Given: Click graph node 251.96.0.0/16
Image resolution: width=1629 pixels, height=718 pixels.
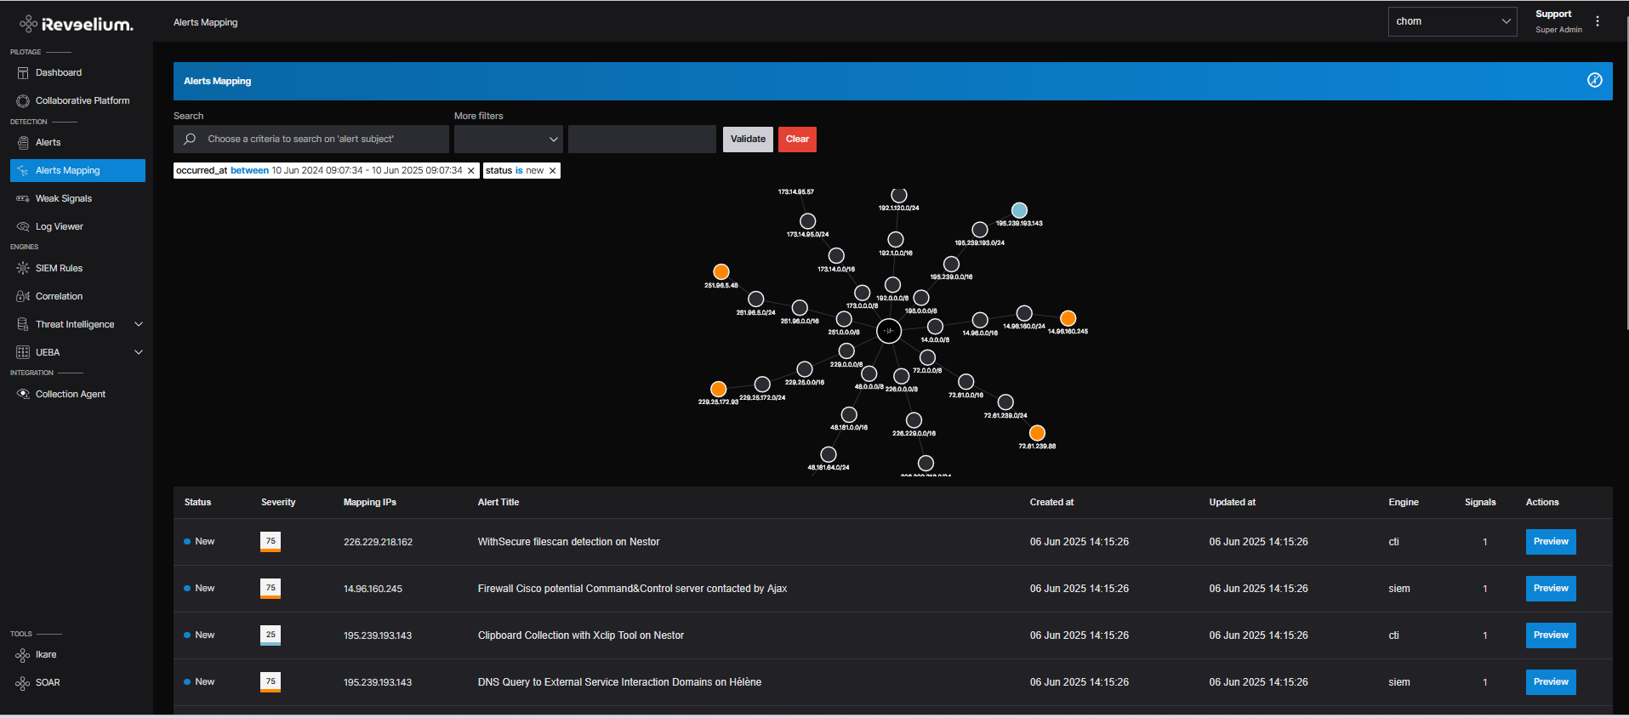Looking at the screenshot, I should pos(800,308).
